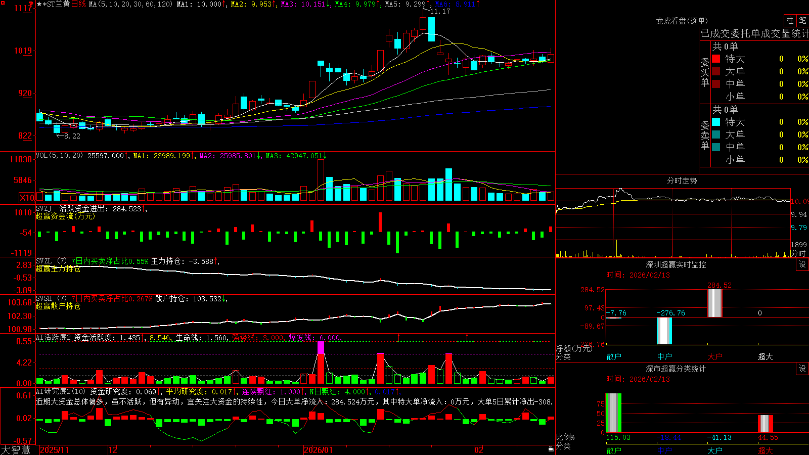Click the dark red 大单 buy order swatch
The height and width of the screenshot is (455, 809).
click(716, 71)
